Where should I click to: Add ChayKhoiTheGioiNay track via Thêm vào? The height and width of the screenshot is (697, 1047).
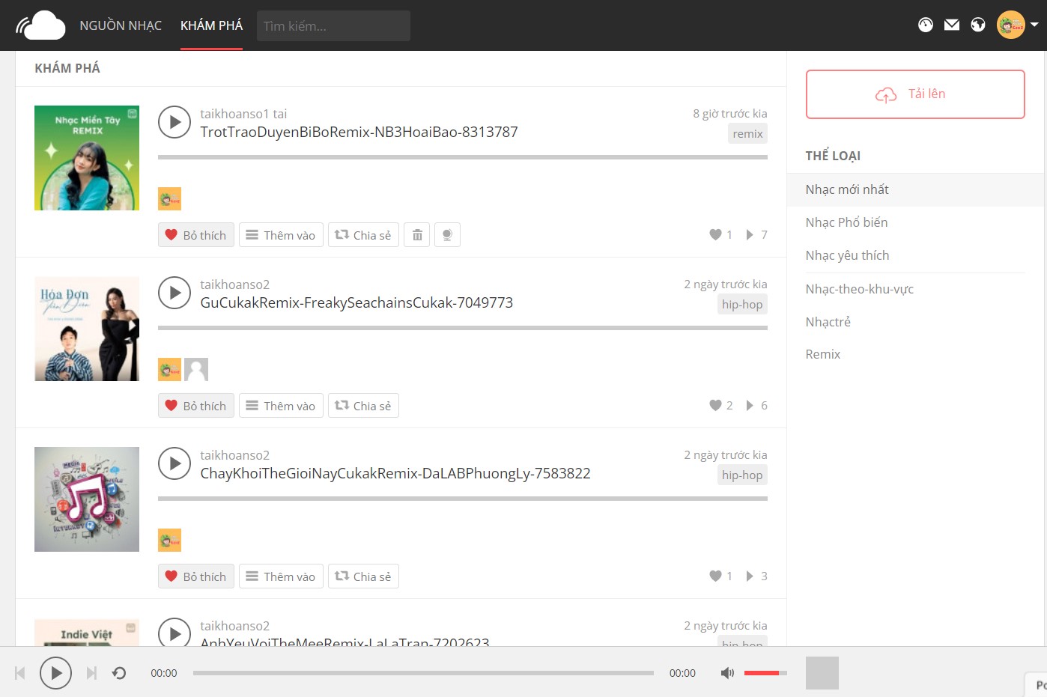click(281, 576)
